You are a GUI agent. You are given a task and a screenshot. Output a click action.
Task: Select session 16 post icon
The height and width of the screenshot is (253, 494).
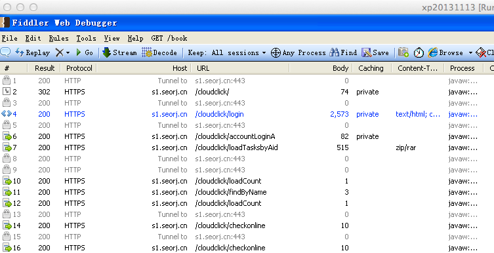tap(7, 248)
